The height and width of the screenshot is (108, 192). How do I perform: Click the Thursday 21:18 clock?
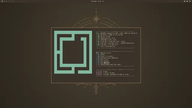(x=96, y=1)
